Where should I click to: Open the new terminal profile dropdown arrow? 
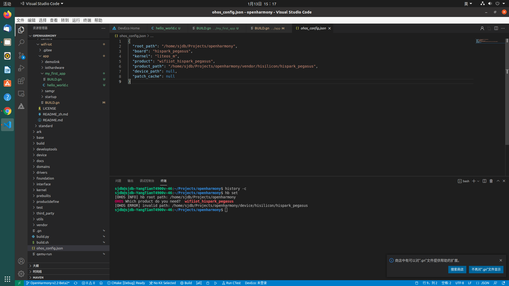(x=478, y=181)
